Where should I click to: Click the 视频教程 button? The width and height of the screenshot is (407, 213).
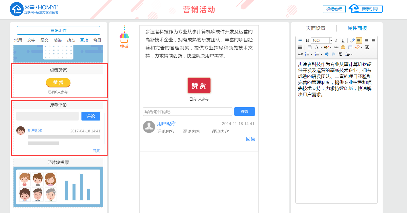(x=334, y=9)
